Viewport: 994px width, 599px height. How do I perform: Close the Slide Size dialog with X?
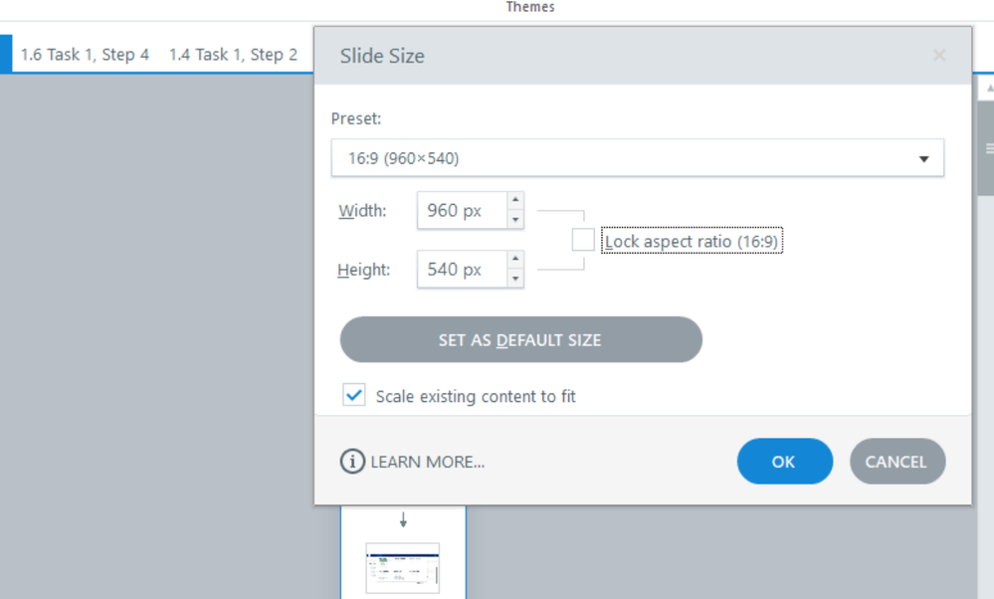click(939, 56)
